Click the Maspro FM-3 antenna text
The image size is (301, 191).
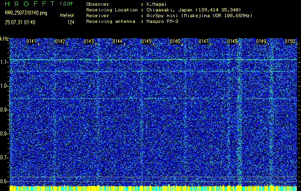pyautogui.click(x=162, y=21)
